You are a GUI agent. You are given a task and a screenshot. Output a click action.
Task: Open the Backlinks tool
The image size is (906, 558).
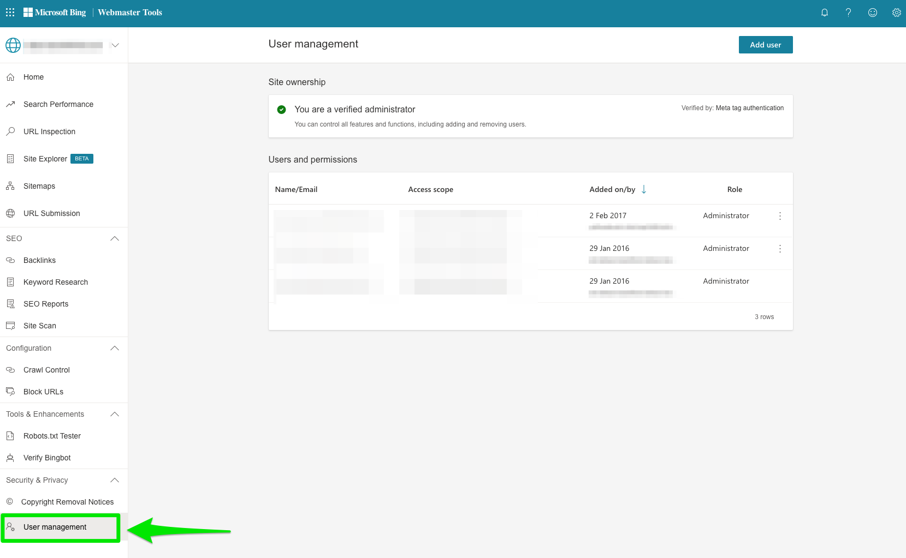(x=38, y=260)
